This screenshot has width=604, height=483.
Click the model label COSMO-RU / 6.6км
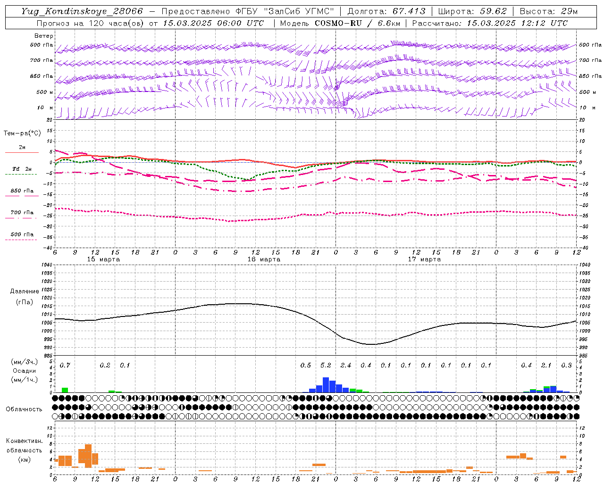[x=358, y=23]
